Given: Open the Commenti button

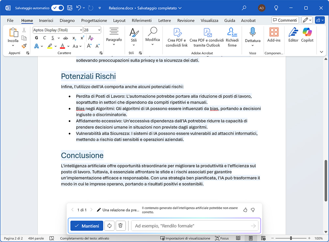Looking at the screenshot, I should coord(285,20).
